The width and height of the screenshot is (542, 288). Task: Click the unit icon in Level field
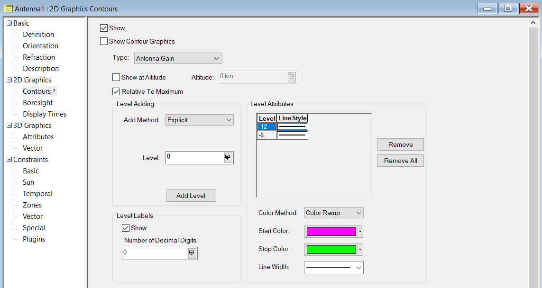[228, 158]
